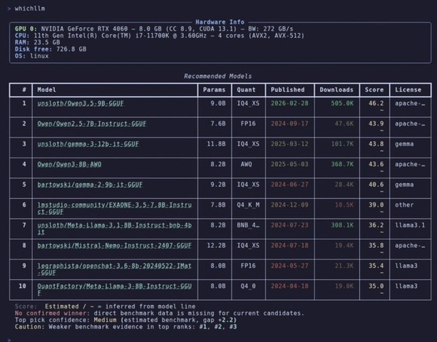Image resolution: width=437 pixels, height=342 pixels.
Task: Open the Qwen/Qwen3-8B-AWQ model link
Action: click(69, 165)
